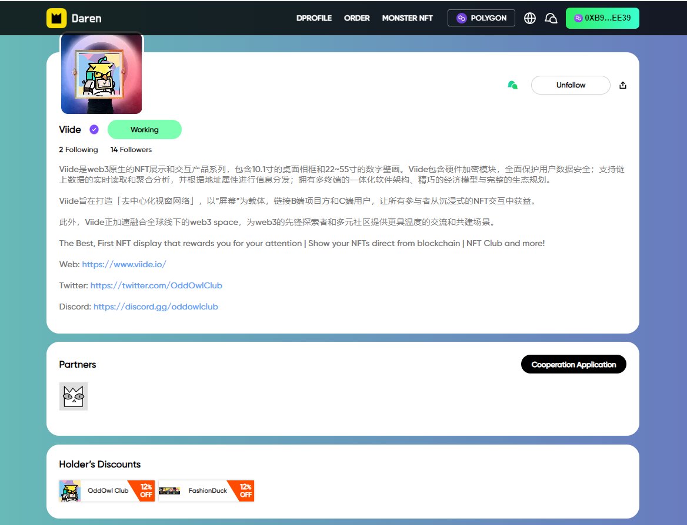
Task: Select the OddOwl Club 12% OFF discount
Action: pos(107,490)
